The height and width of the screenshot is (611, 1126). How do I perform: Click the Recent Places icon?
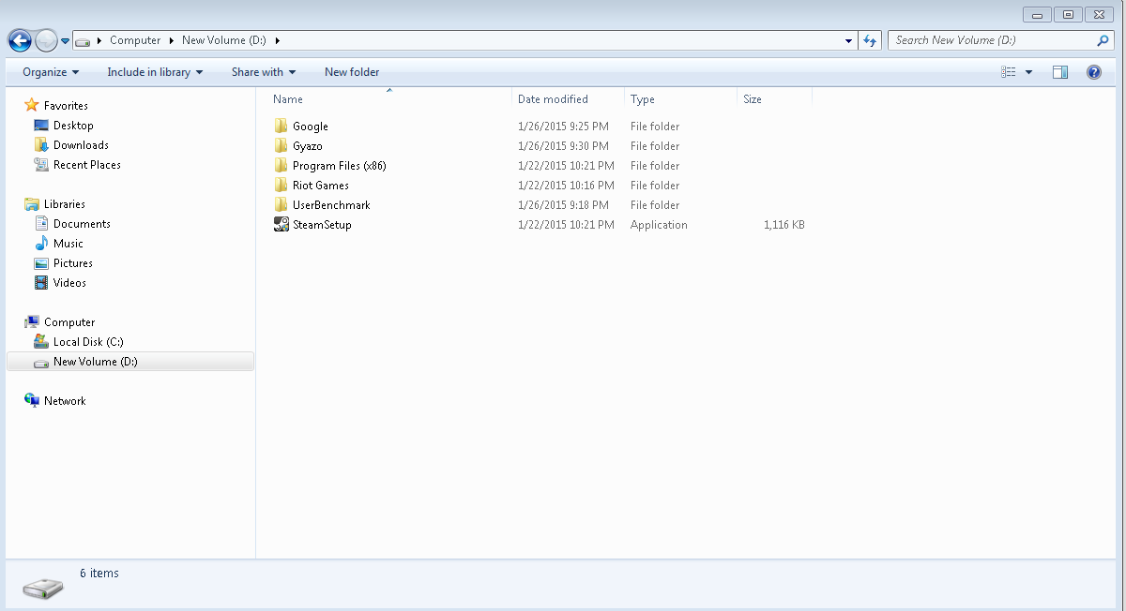[x=41, y=165]
